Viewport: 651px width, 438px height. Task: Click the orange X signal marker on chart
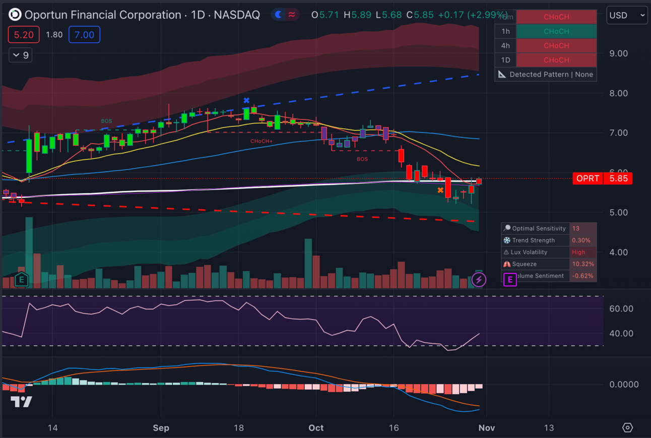point(440,190)
